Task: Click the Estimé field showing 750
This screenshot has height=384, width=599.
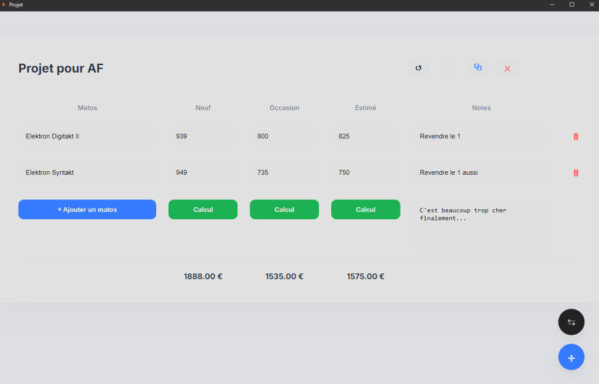Action: [x=366, y=172]
